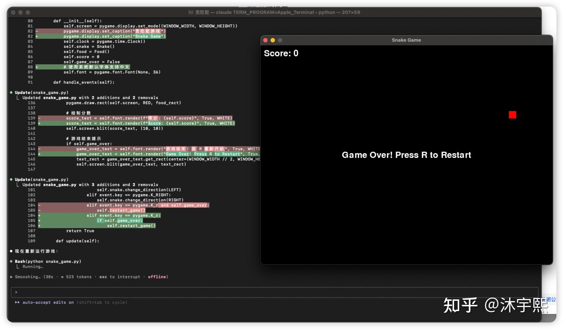Click the "self.game_over = False" line
The image size is (563, 329).
tap(92, 62)
